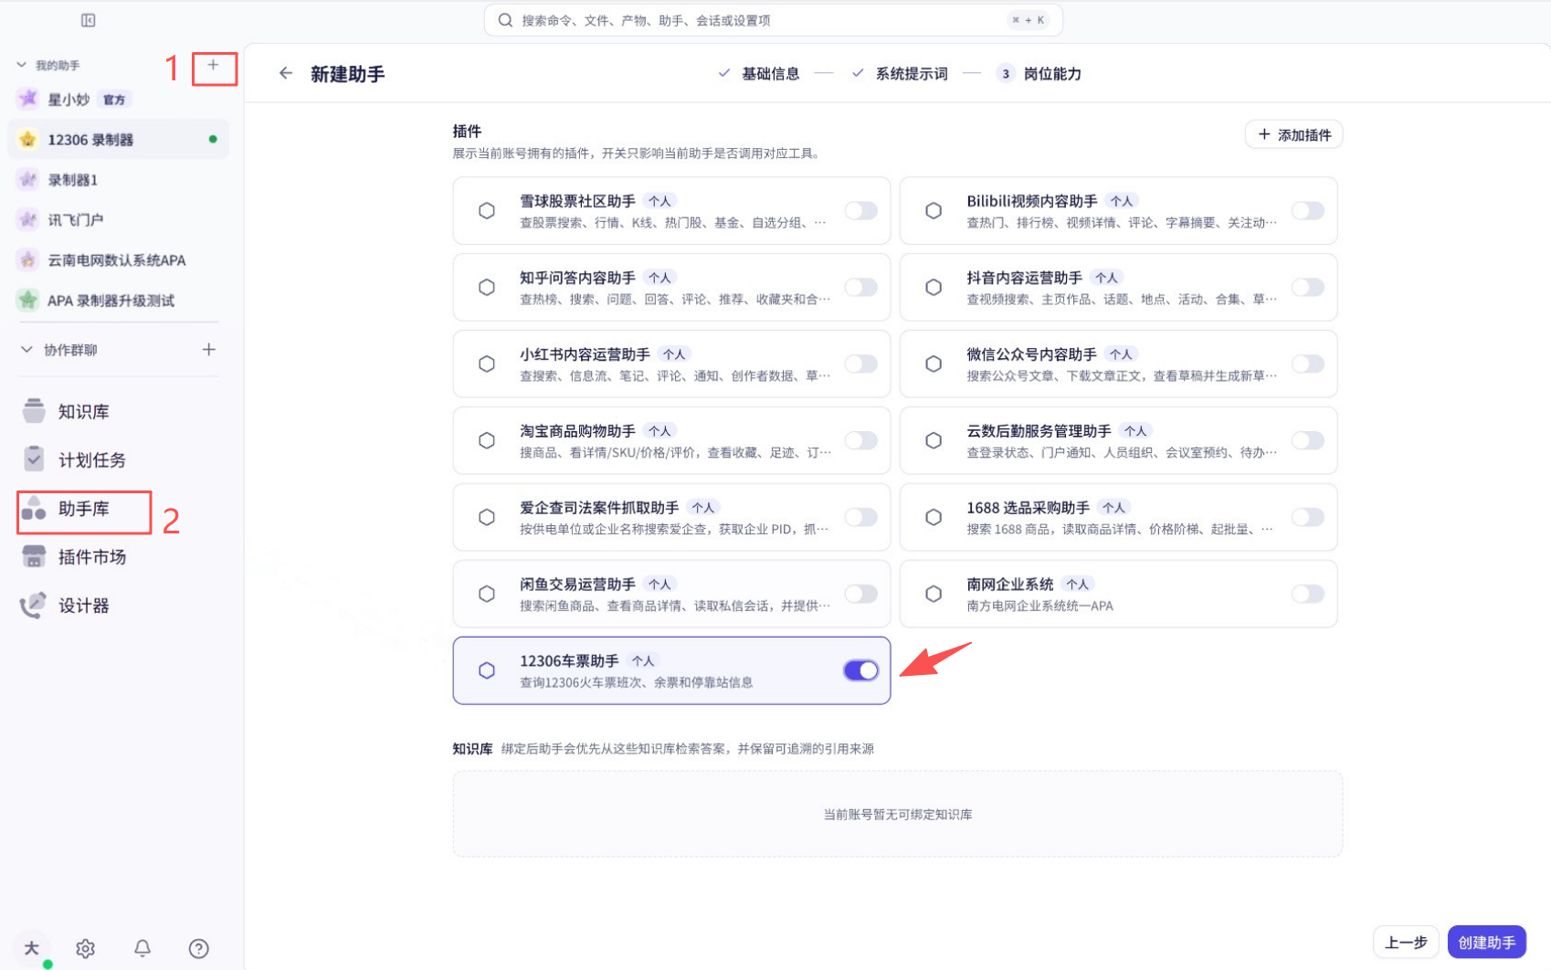The height and width of the screenshot is (970, 1551).
Task: Enable the 淘宝商品购物助手 plugin switch
Action: point(860,441)
